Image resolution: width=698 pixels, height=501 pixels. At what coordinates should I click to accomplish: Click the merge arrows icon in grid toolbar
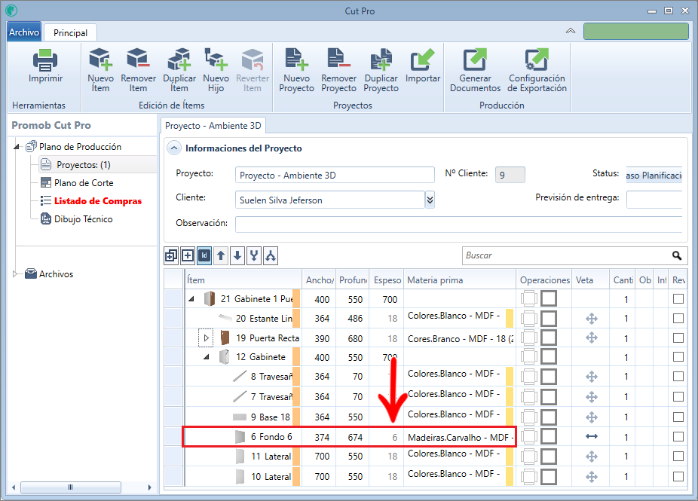pos(254,256)
